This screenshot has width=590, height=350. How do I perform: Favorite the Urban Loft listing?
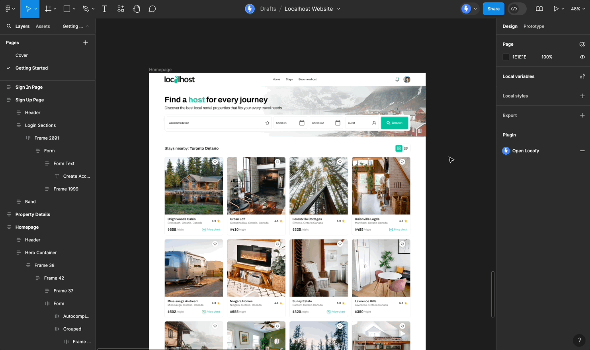pos(277,162)
